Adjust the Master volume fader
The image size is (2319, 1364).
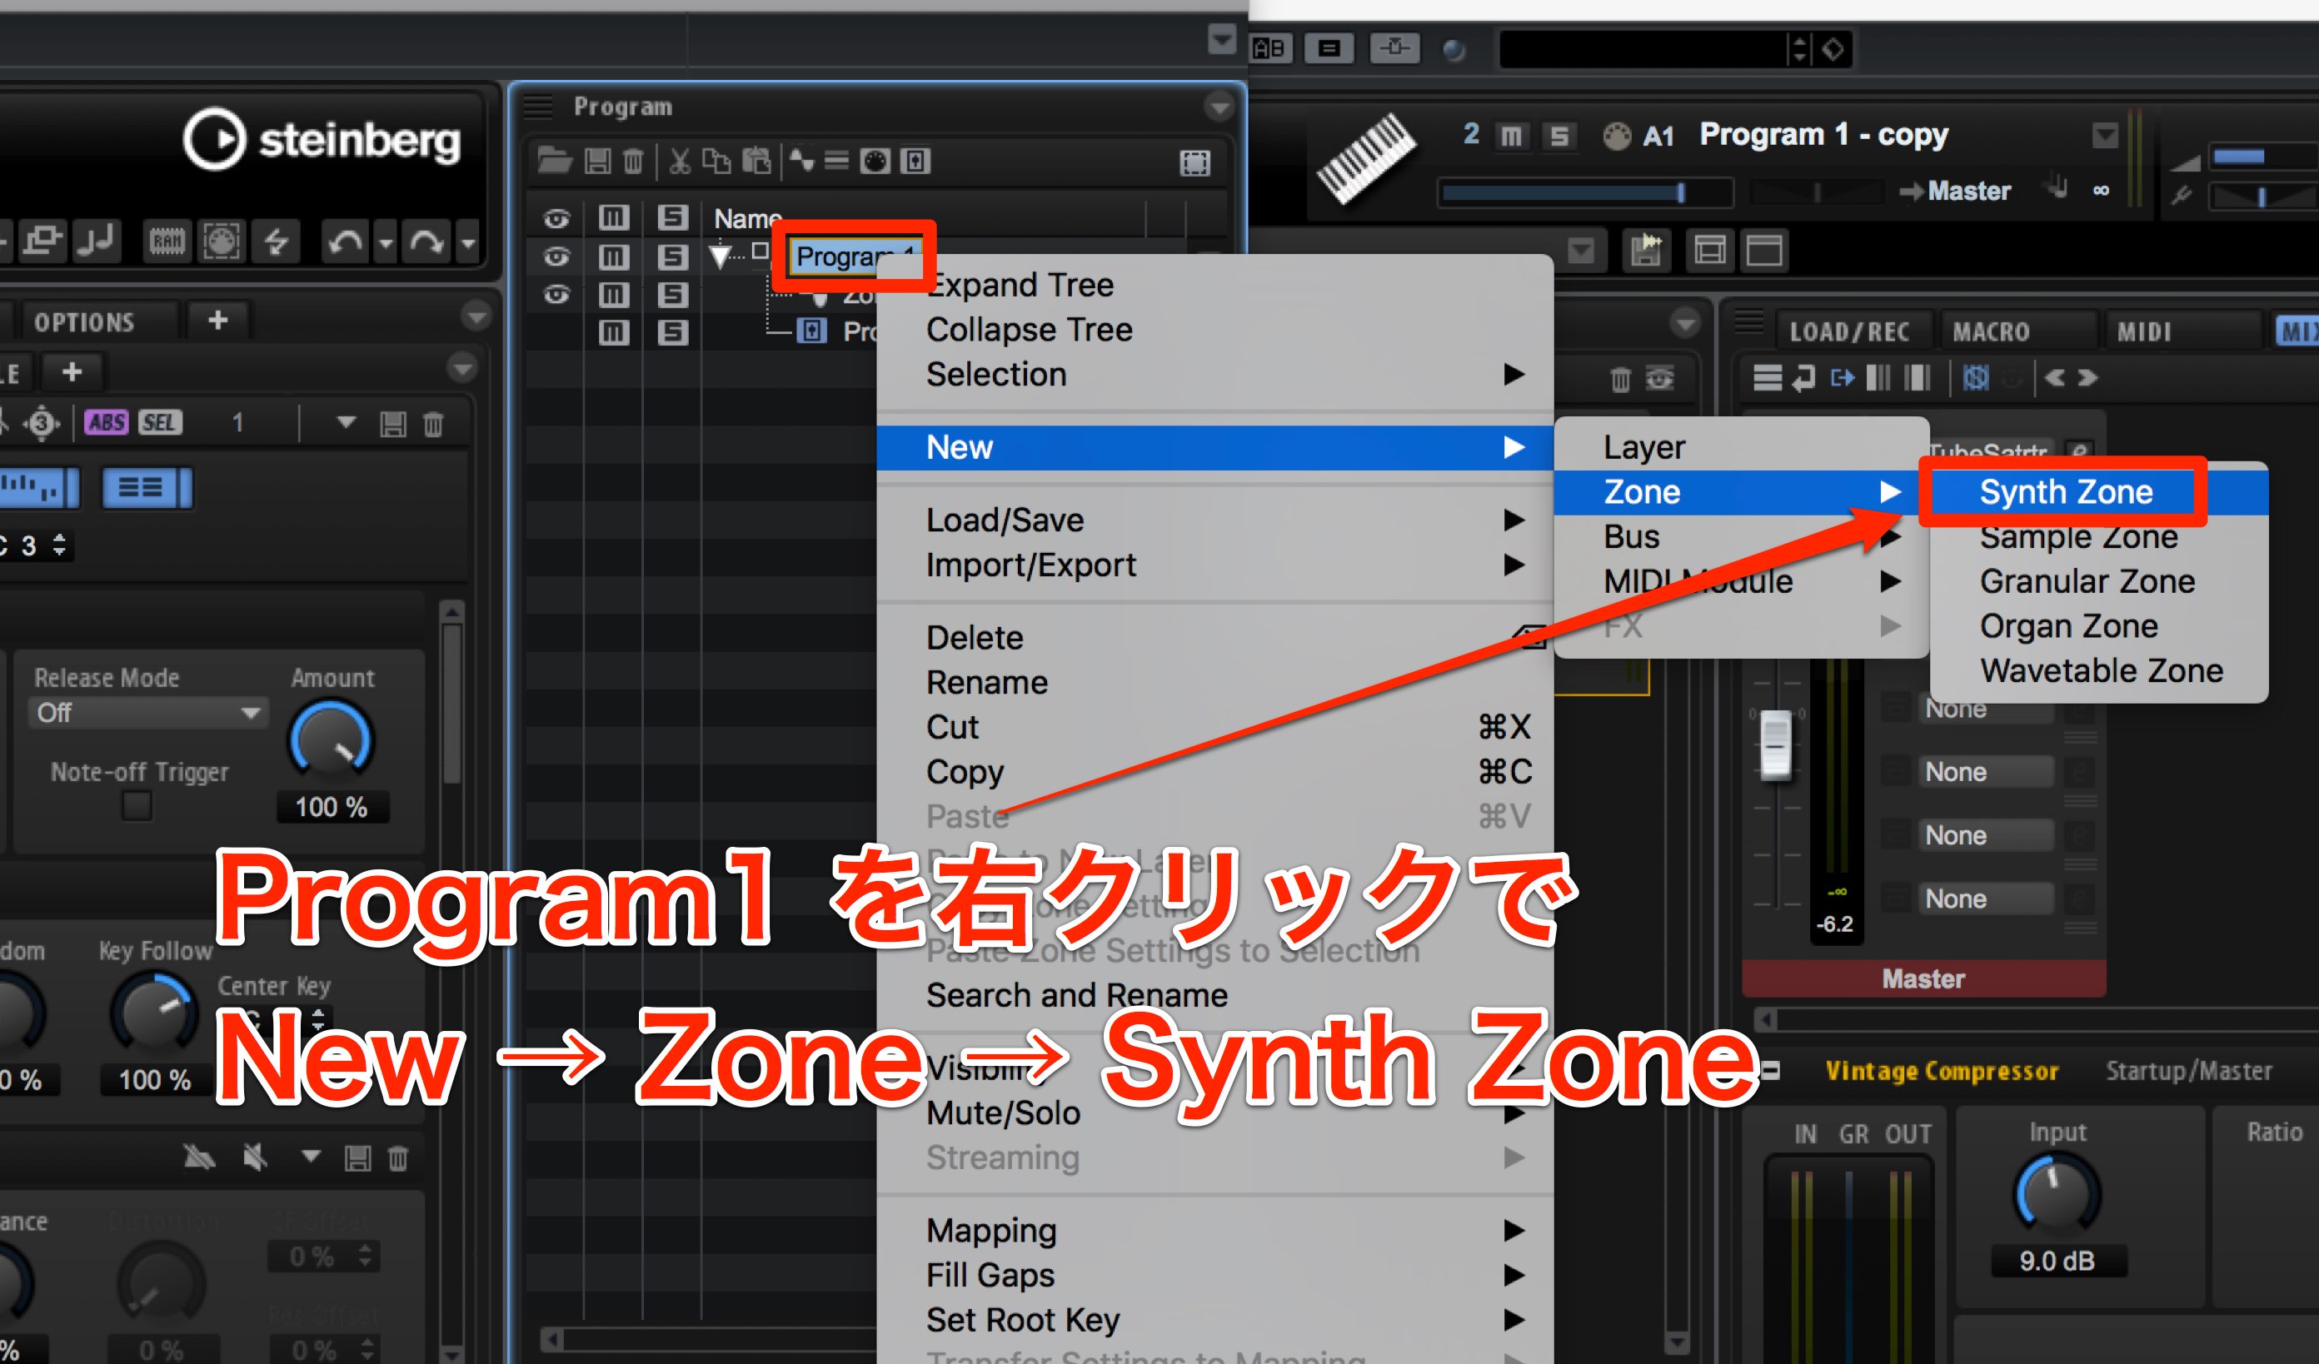click(x=1775, y=744)
